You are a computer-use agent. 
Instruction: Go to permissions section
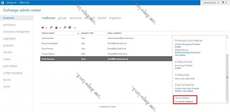[x=9, y=25]
